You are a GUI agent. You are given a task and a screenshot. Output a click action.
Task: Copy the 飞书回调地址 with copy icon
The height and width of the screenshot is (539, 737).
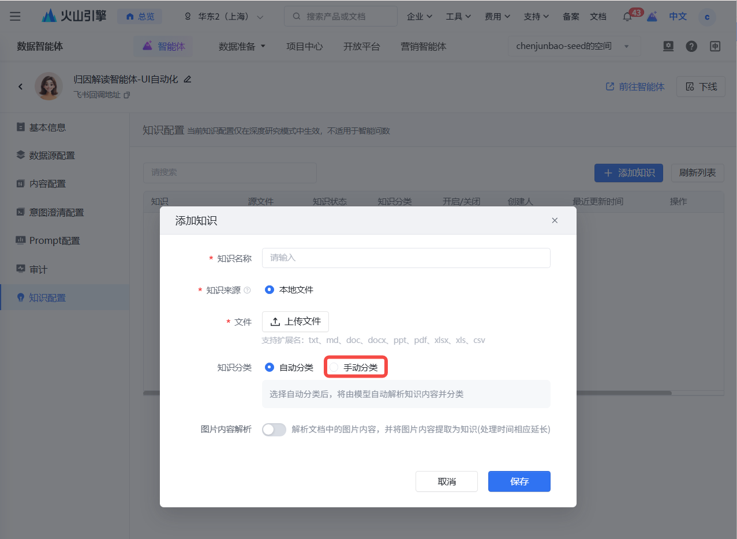(x=127, y=95)
